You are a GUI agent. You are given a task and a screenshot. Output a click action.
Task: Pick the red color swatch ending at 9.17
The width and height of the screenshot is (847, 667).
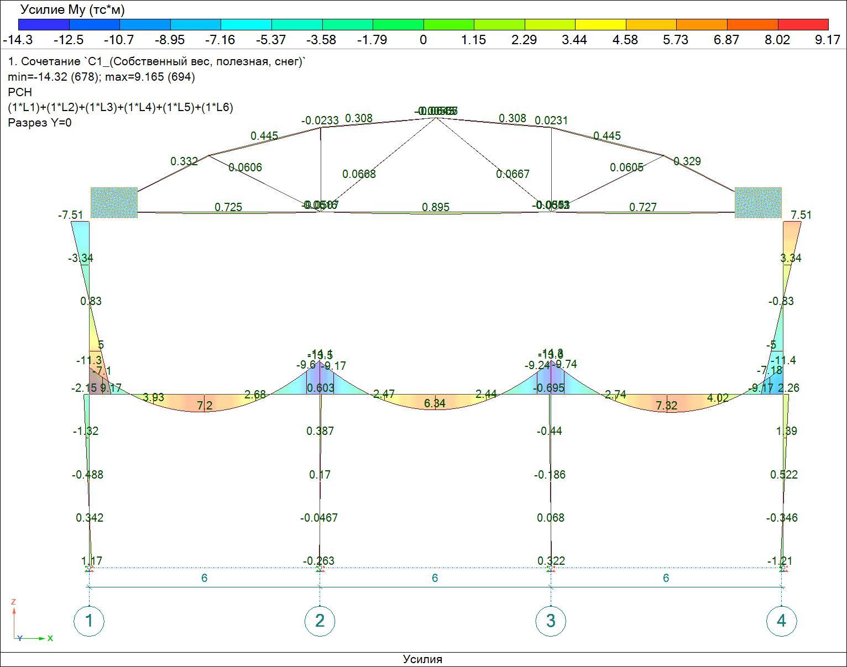tap(803, 24)
